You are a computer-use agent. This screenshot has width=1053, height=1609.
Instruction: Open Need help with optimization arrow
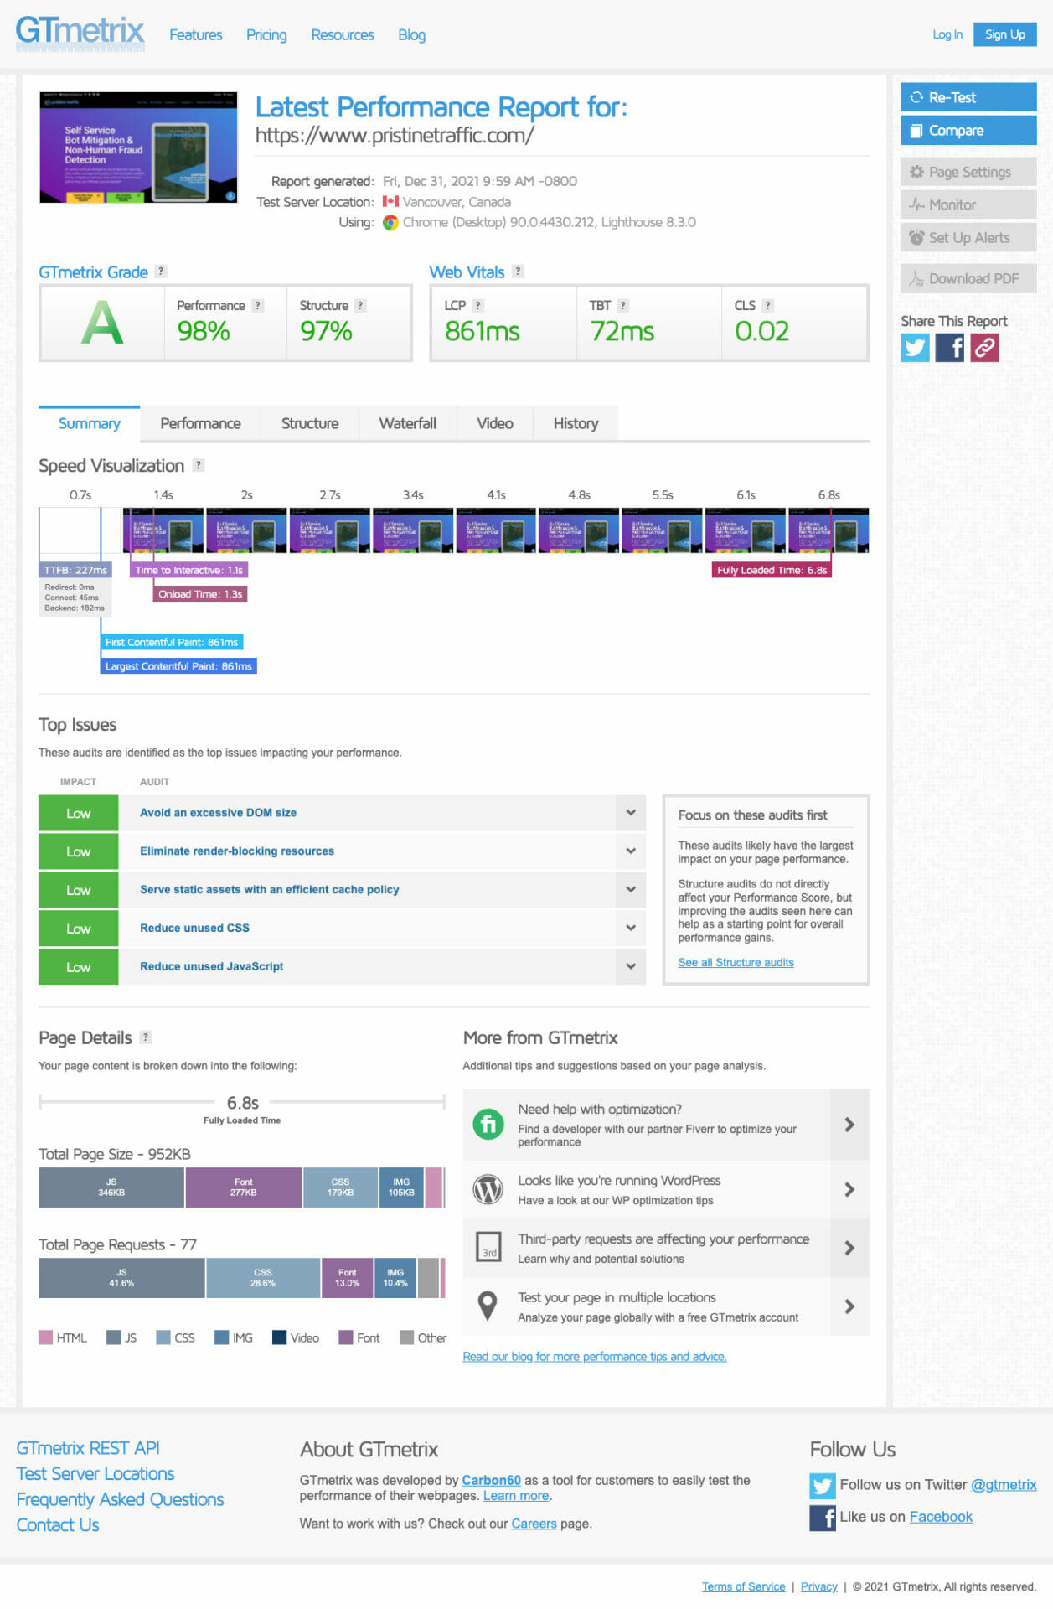click(x=849, y=1125)
